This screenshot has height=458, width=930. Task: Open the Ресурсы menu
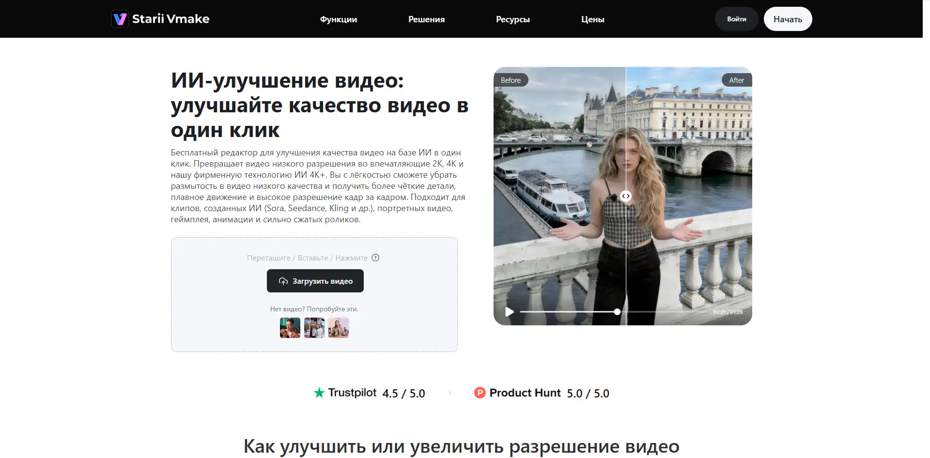512,19
